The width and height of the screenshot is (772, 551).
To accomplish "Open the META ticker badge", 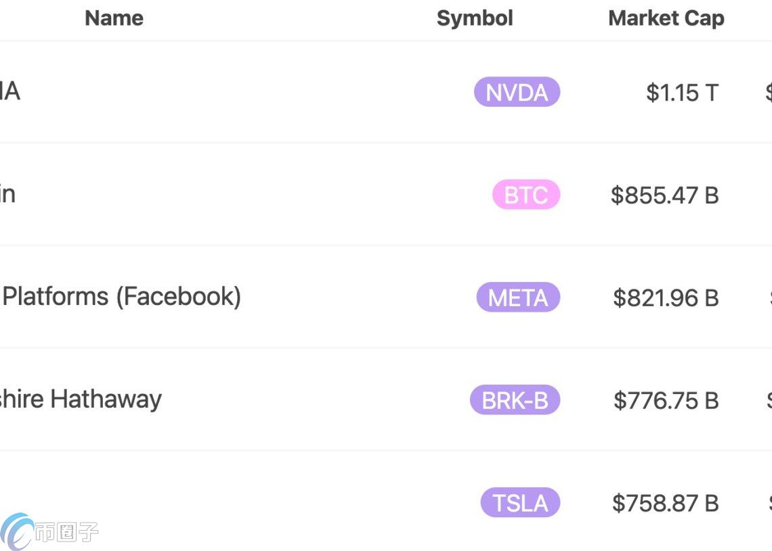I will point(518,298).
